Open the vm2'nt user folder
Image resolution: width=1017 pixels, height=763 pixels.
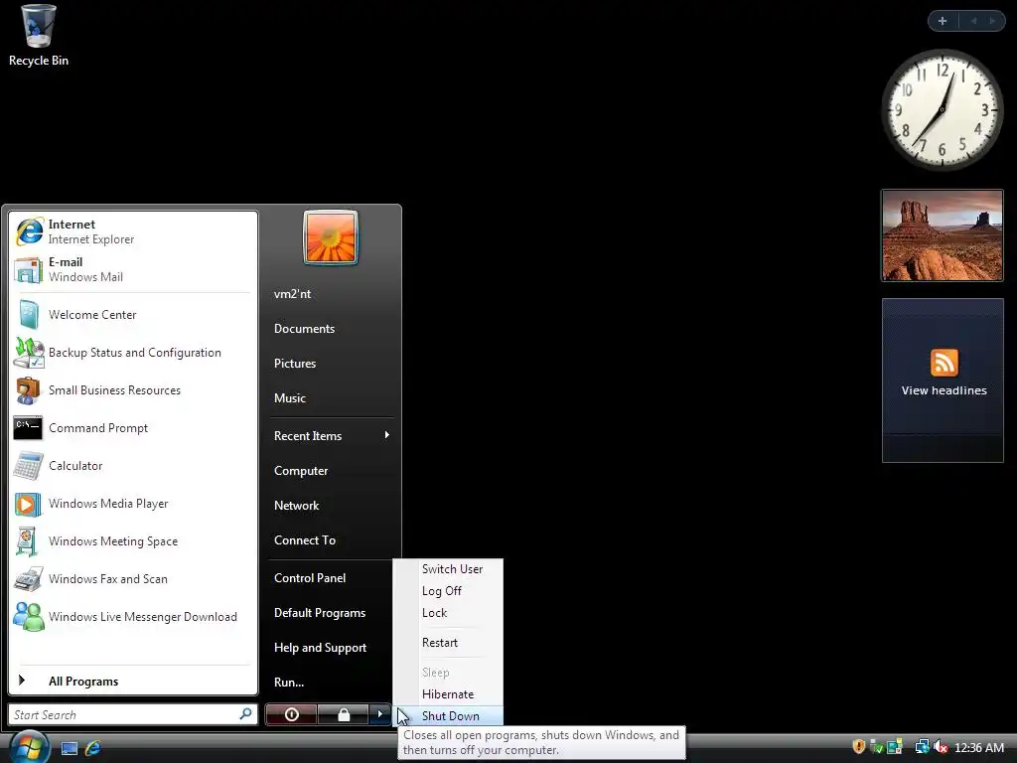point(331,294)
